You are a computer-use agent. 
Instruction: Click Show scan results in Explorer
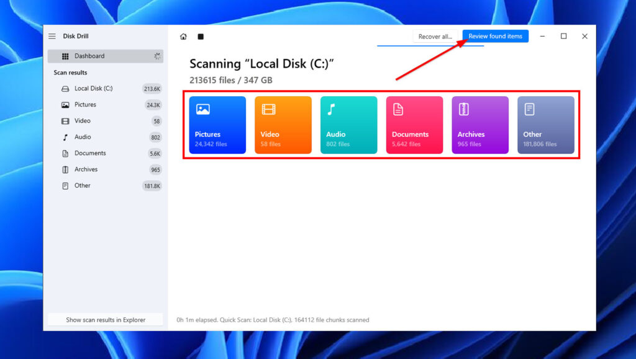[105, 319]
